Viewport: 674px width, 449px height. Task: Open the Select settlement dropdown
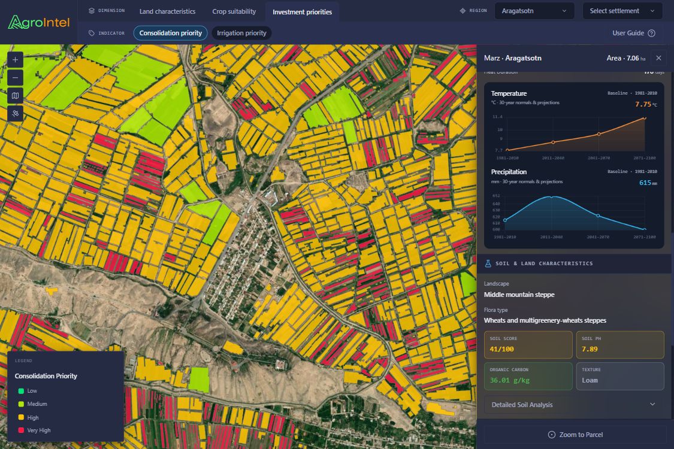(622, 11)
